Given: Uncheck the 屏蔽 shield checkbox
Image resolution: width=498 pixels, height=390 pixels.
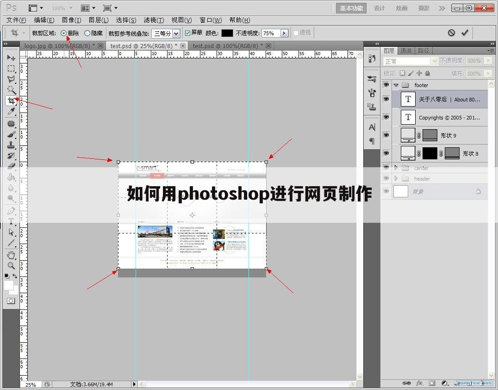Looking at the screenshot, I should click(x=188, y=32).
